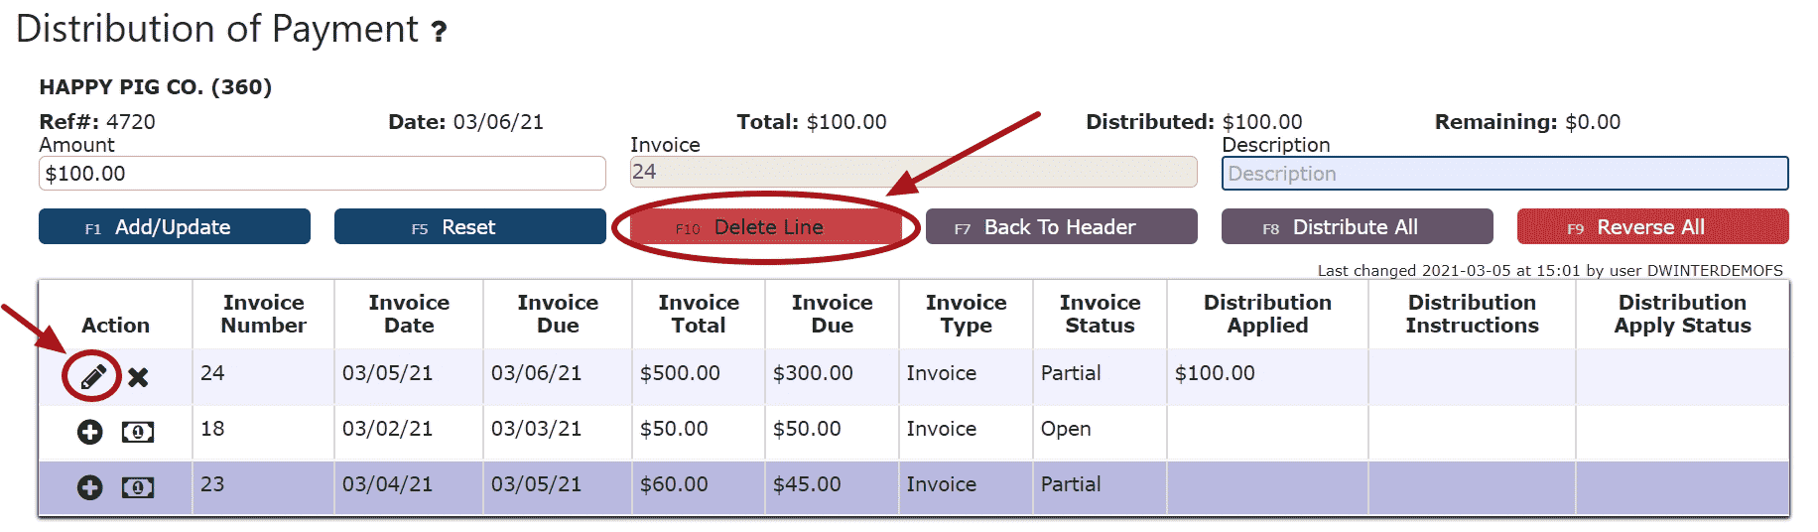Click the money bill icon for invoice 18

pyautogui.click(x=138, y=432)
